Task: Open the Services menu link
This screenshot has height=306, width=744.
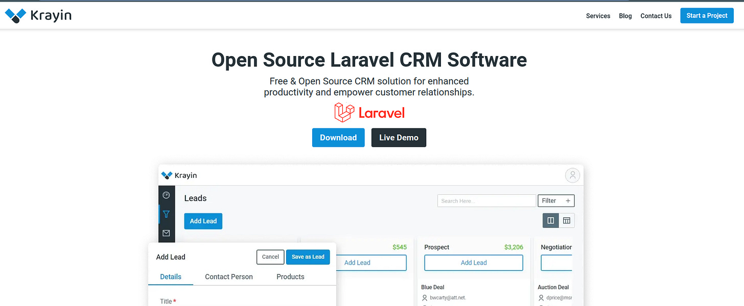Action: pyautogui.click(x=598, y=16)
